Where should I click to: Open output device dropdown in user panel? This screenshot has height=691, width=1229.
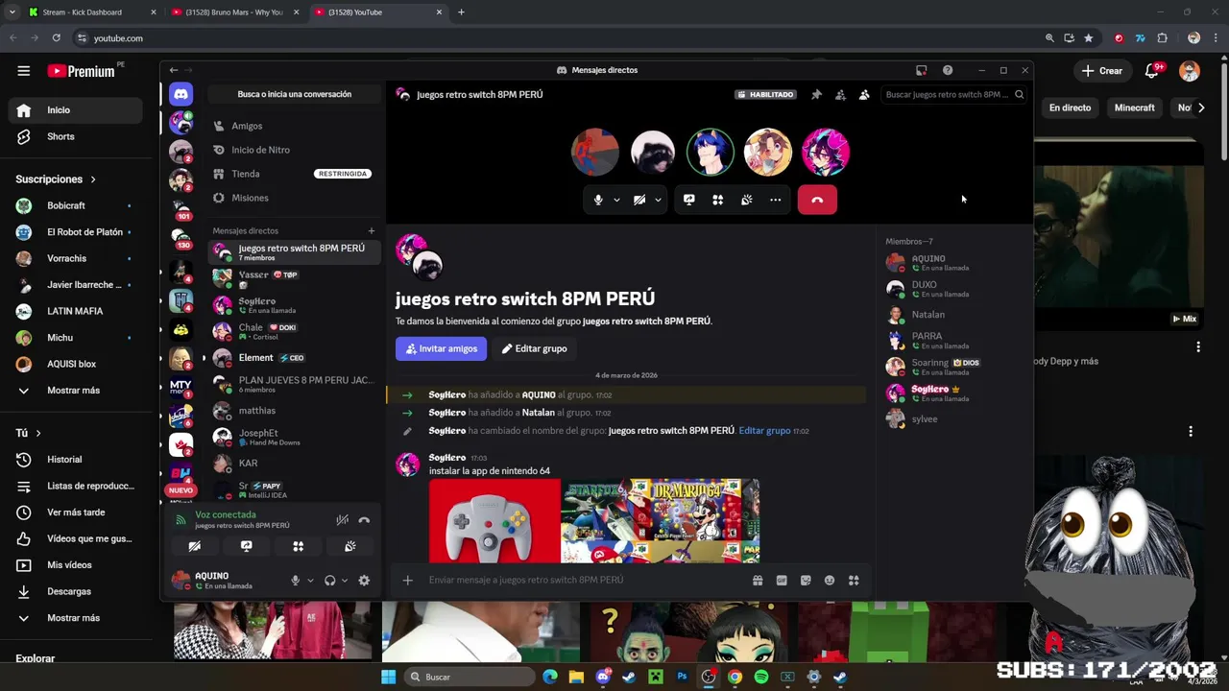345,581
